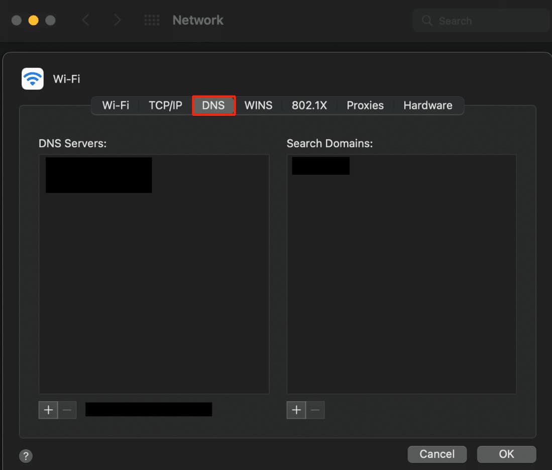Open the Hardware tab
The height and width of the screenshot is (470, 552).
[427, 105]
